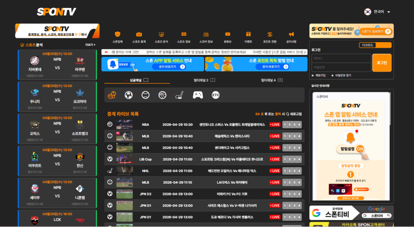
Task: Click the orange 로그인 button
Action: [x=382, y=63]
